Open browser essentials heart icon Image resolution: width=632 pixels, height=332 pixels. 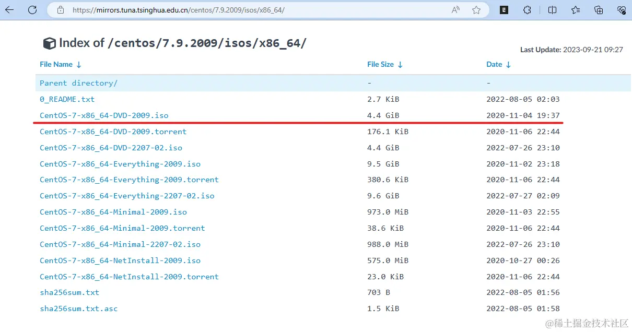[x=622, y=10]
